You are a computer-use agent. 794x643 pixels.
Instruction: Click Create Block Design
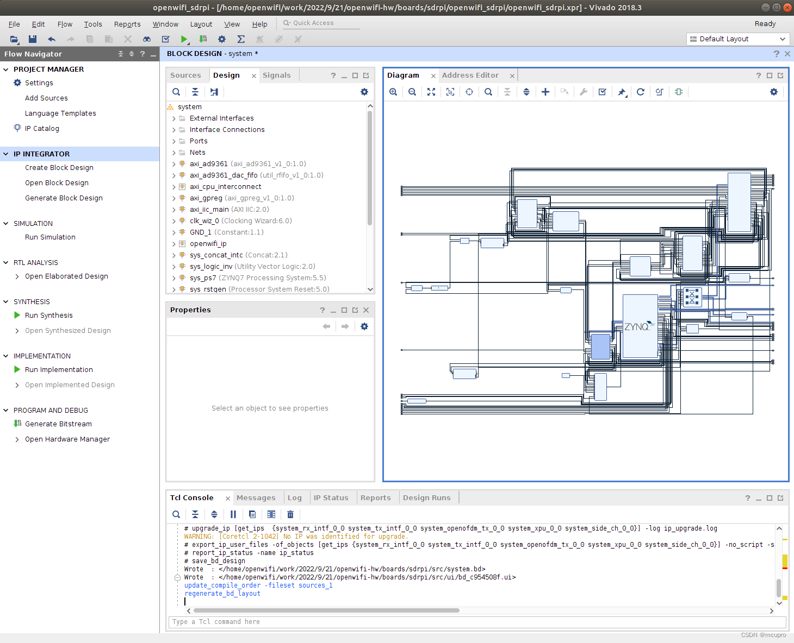click(x=59, y=168)
